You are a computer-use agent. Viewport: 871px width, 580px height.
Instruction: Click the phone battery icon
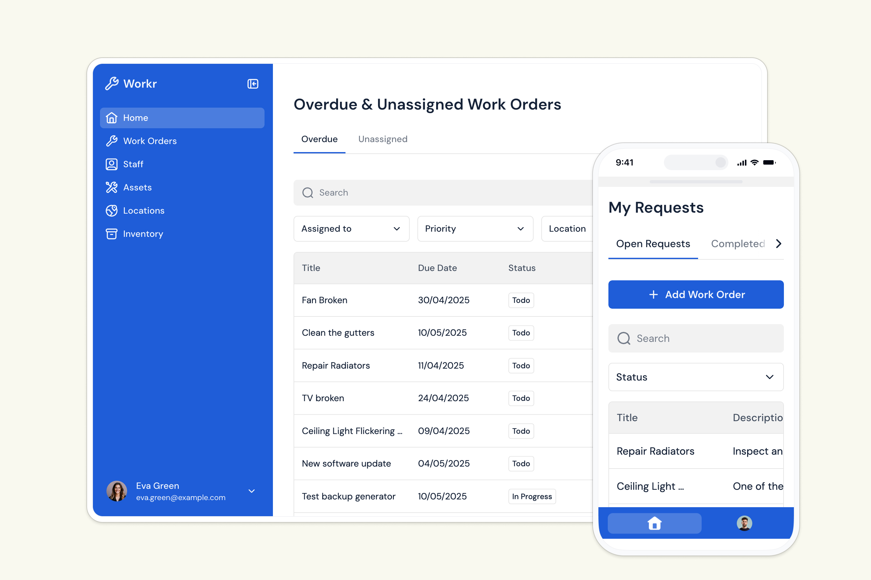[769, 162]
